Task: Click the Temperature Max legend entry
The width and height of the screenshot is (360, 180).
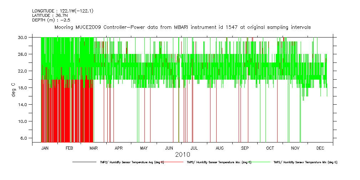Action: (219, 162)
